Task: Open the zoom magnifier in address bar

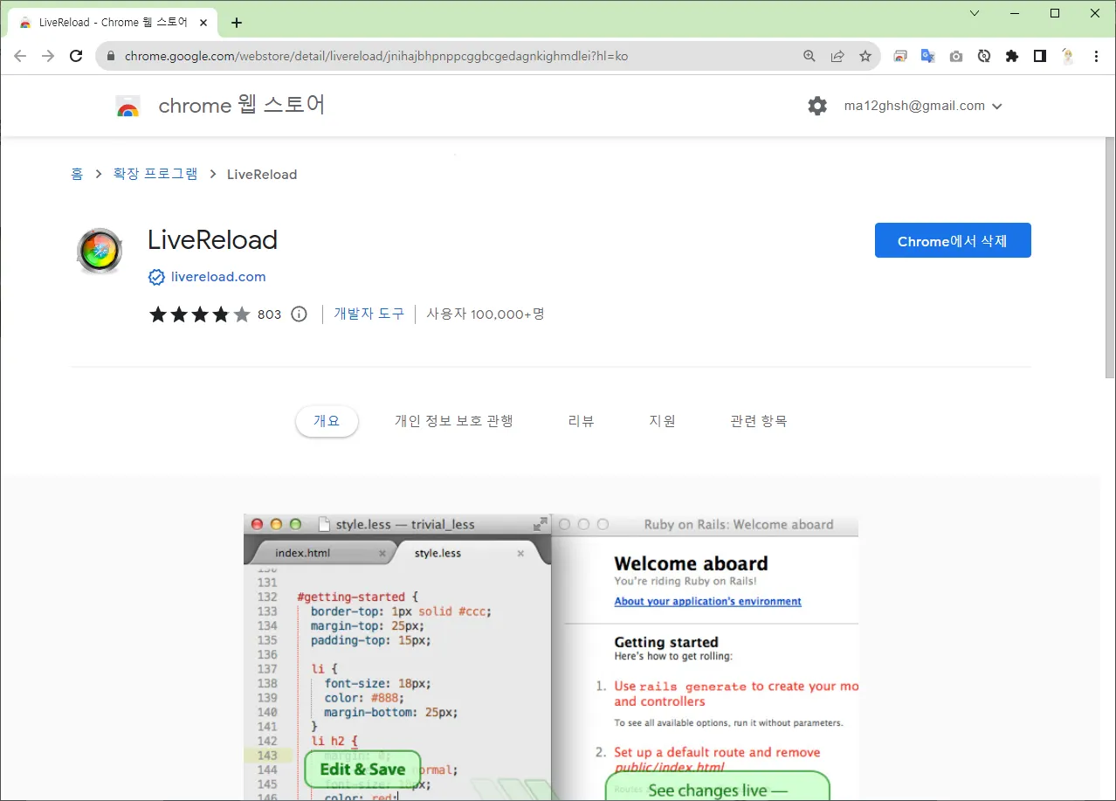Action: pos(809,56)
